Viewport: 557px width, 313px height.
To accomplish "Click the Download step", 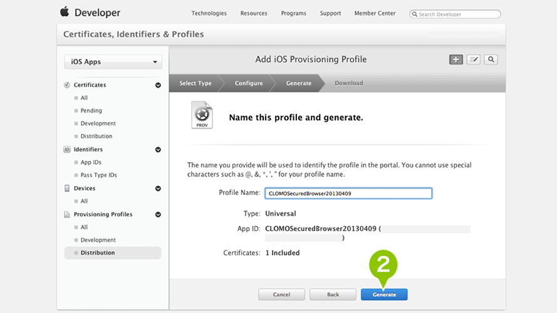I will click(x=349, y=83).
